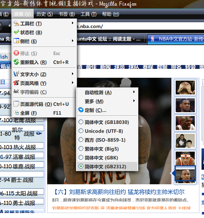
Task: Toggle the Status bar (状态栏) checkmark
Action: tap(16, 32)
